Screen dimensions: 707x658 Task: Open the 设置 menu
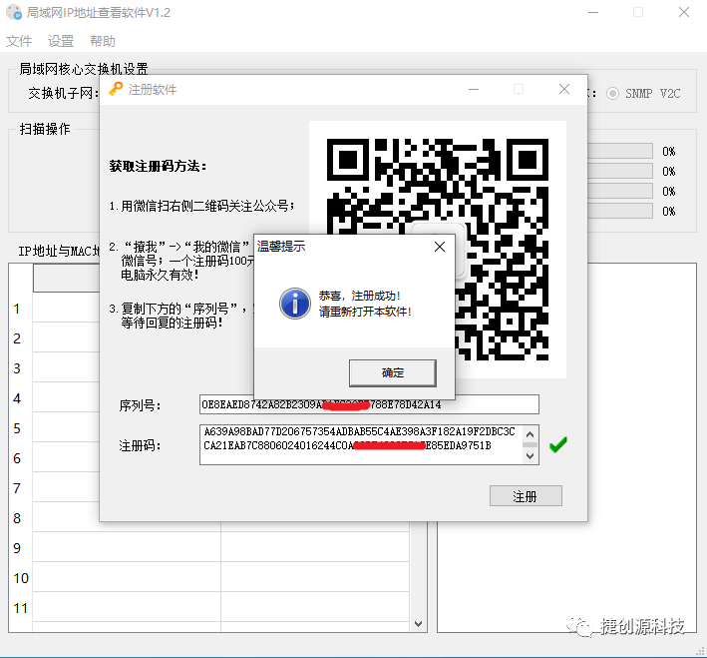[x=61, y=41]
